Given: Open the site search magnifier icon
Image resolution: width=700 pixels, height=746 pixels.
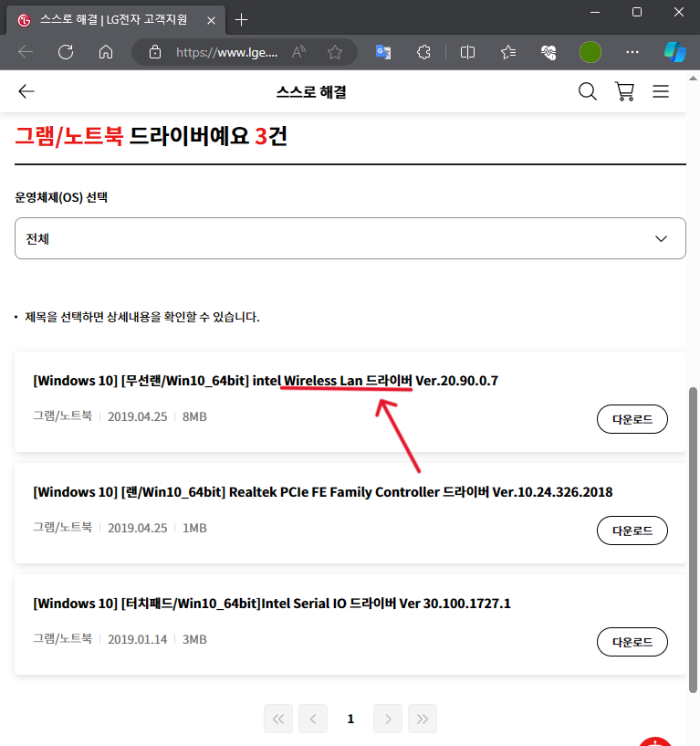Looking at the screenshot, I should tap(588, 91).
